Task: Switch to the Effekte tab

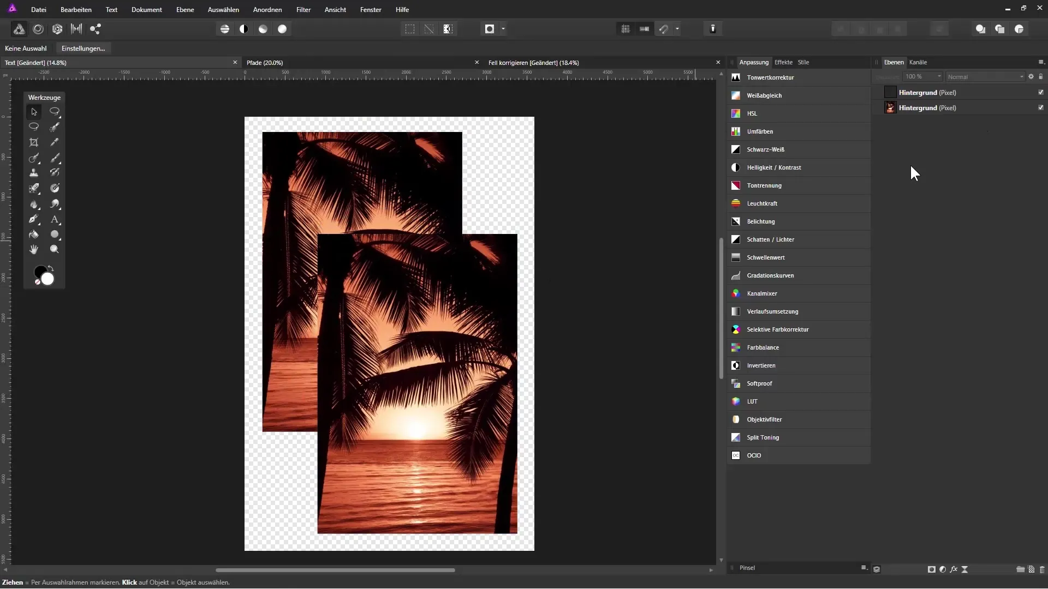Action: tap(783, 62)
